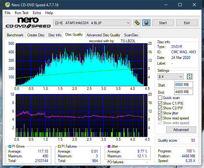Click Jitter average 9.77 % value
This screenshot has height=168, width=204.
[142, 151]
